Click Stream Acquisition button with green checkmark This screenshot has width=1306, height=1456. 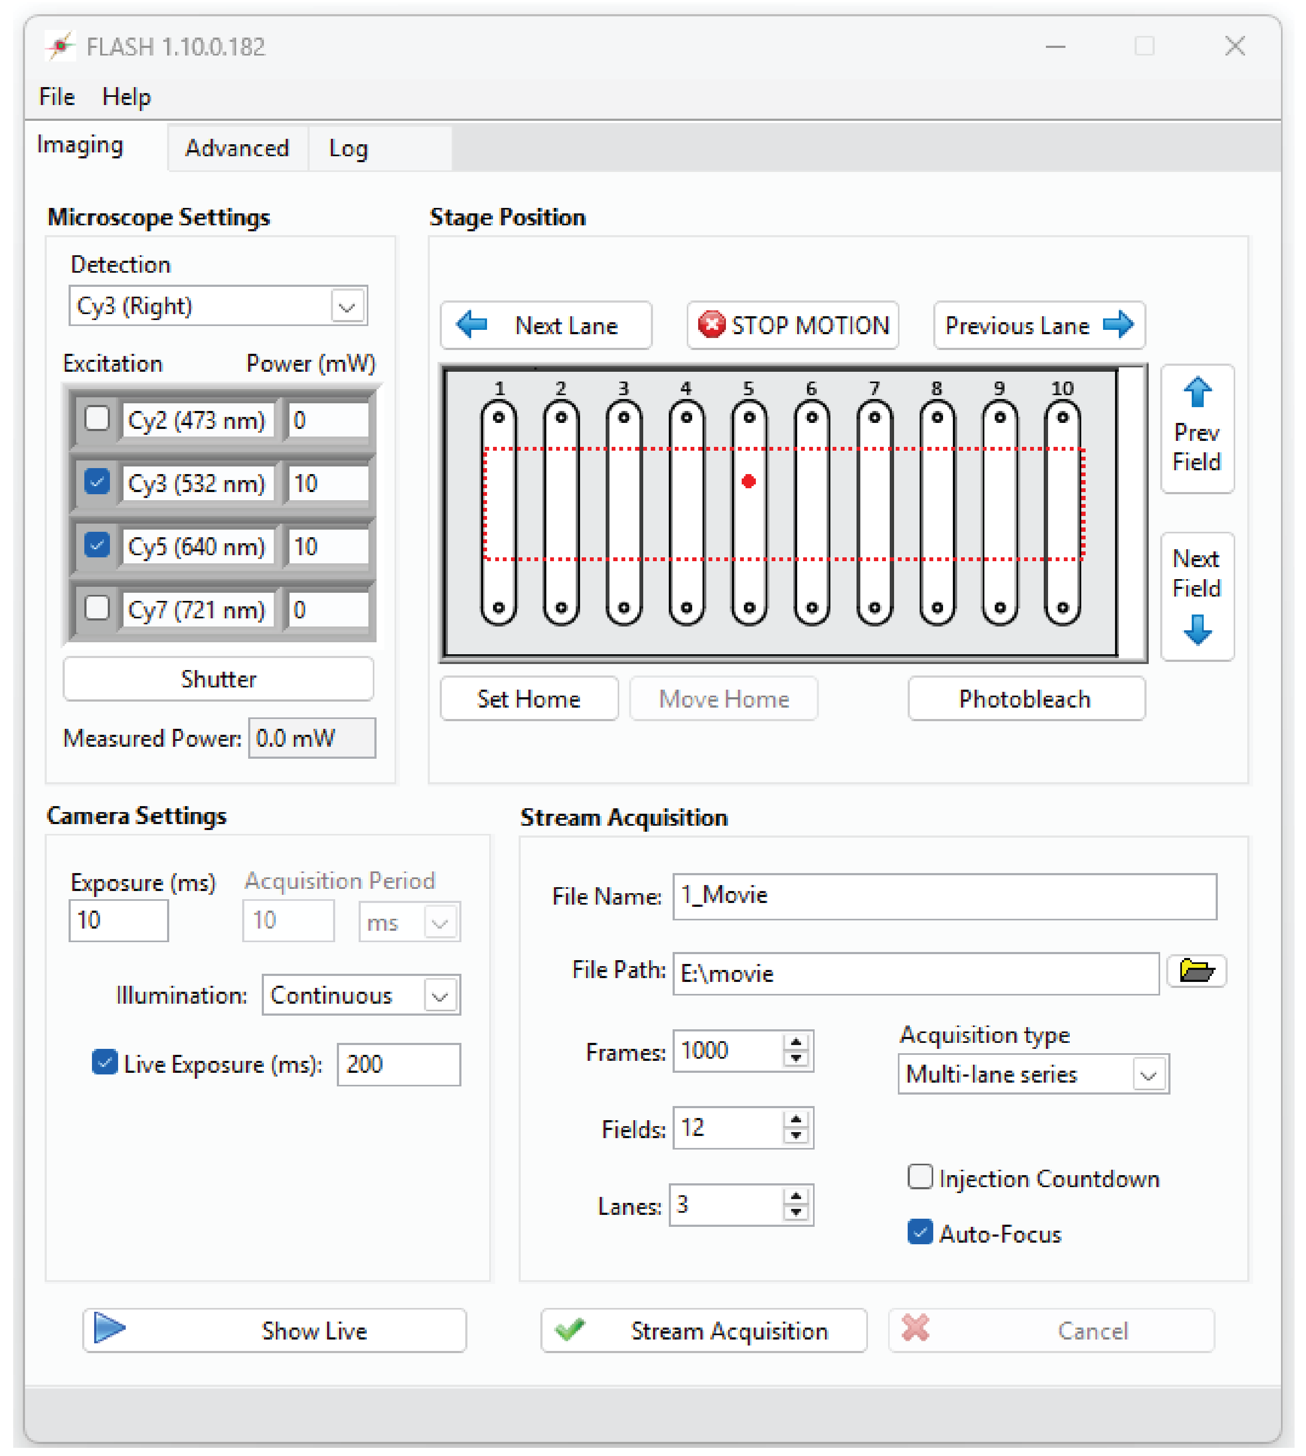[x=703, y=1330]
